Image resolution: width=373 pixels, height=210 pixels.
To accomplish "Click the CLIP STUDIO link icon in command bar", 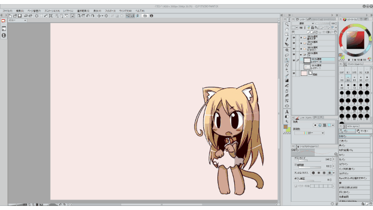I will (145, 16).
